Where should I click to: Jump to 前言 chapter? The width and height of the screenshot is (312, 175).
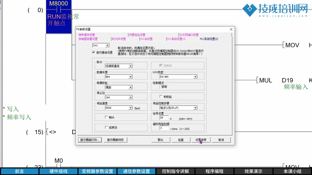click(19, 171)
